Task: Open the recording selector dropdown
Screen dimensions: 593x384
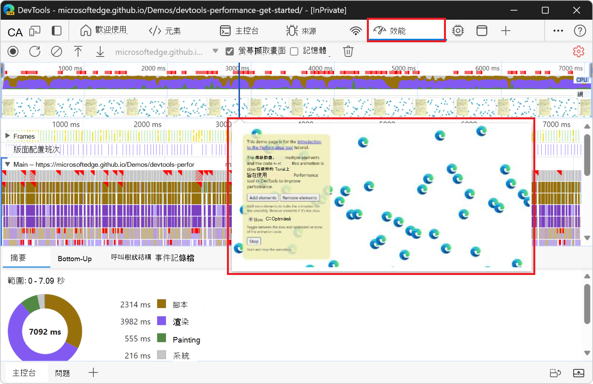Action: click(166, 51)
